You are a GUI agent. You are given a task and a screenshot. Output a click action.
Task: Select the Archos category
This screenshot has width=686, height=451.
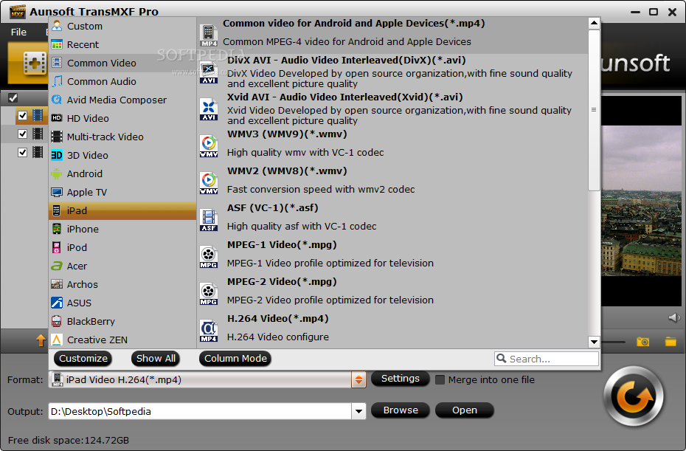point(122,284)
